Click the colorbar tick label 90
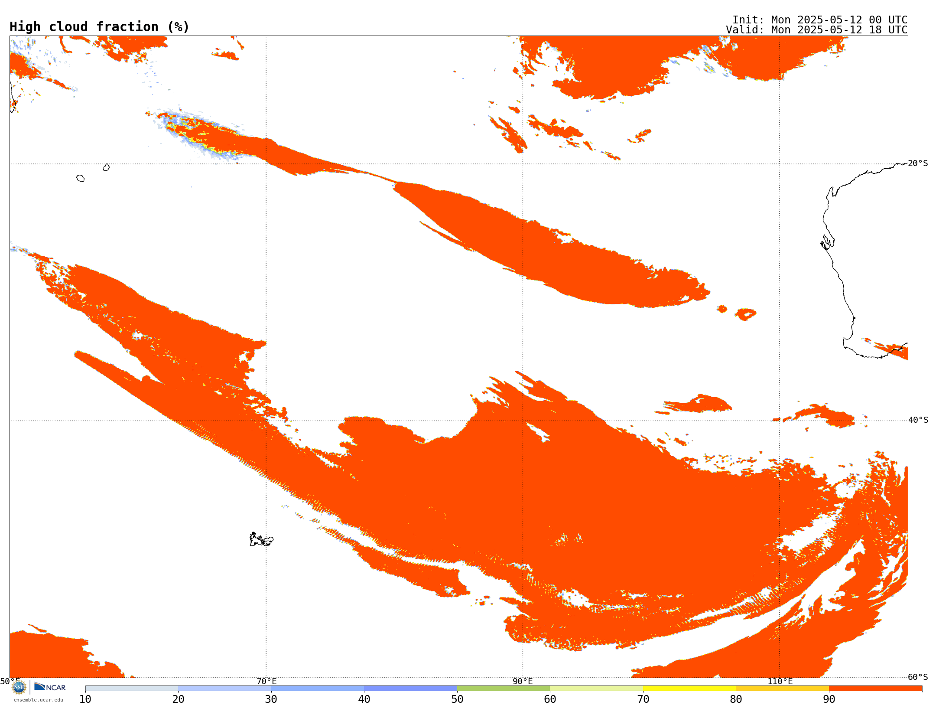The image size is (936, 705). point(829,699)
